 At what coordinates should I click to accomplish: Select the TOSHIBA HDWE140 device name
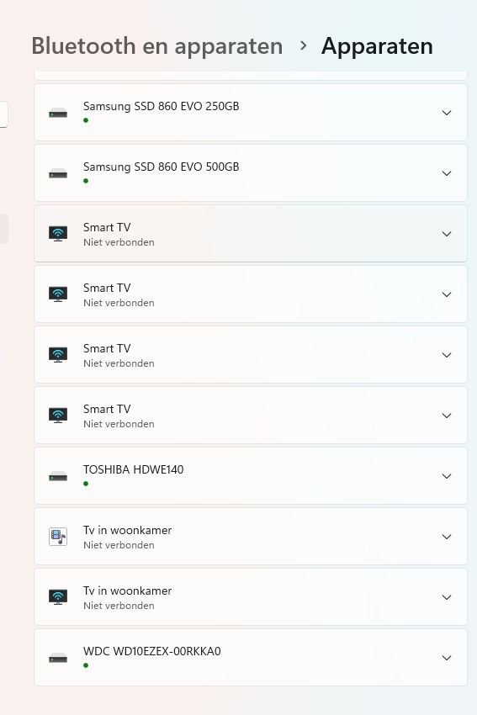[133, 469]
